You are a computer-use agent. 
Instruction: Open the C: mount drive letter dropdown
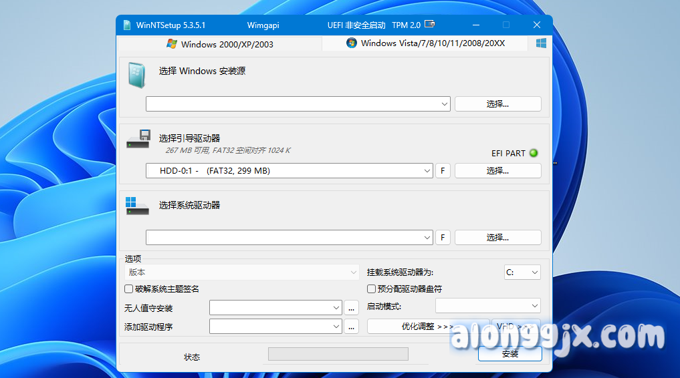coord(534,272)
